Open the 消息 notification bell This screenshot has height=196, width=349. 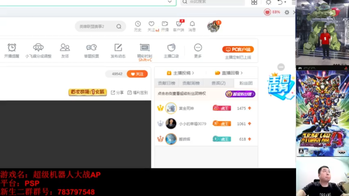coord(192,24)
